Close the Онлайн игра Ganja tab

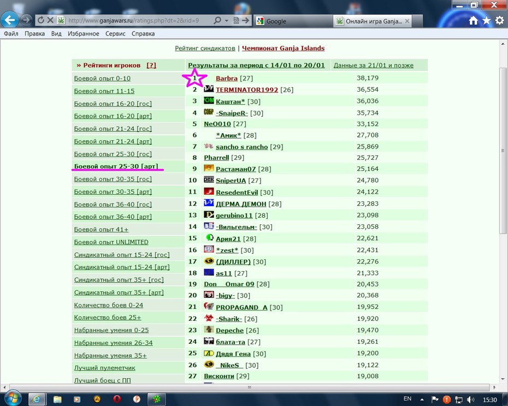407,21
